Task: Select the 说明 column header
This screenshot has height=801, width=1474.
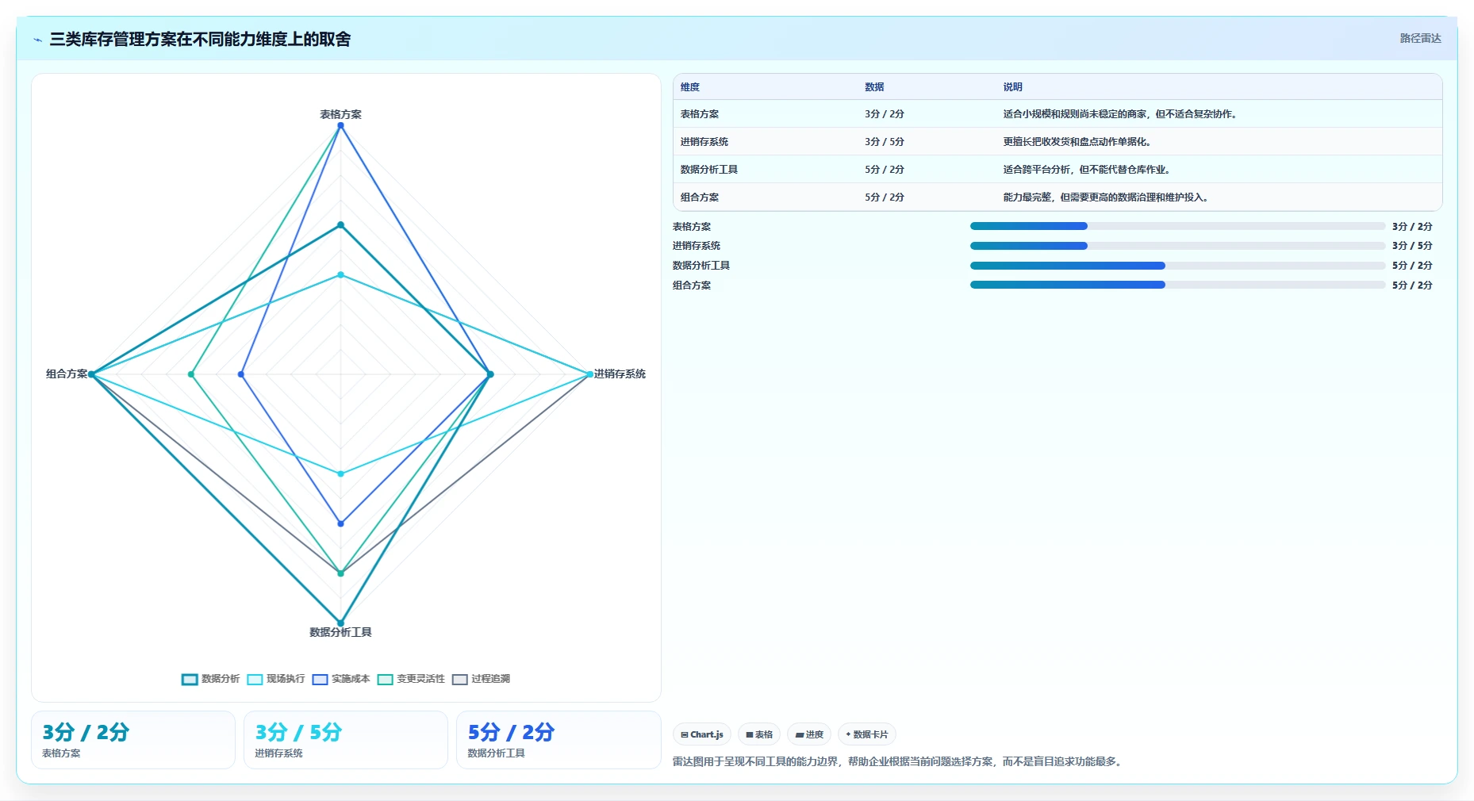Action: point(1012,87)
